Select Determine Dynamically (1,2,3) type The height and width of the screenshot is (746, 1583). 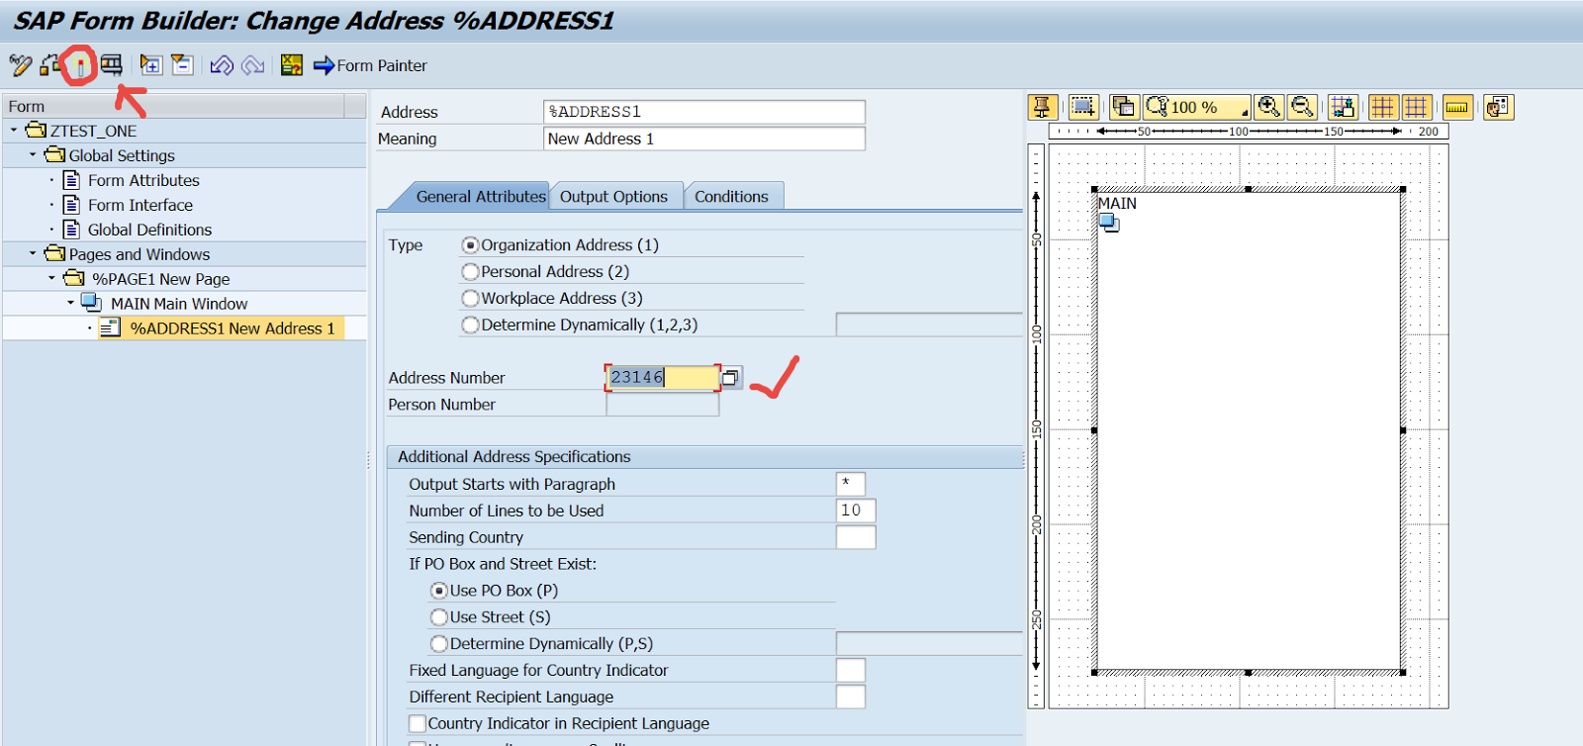click(x=471, y=326)
